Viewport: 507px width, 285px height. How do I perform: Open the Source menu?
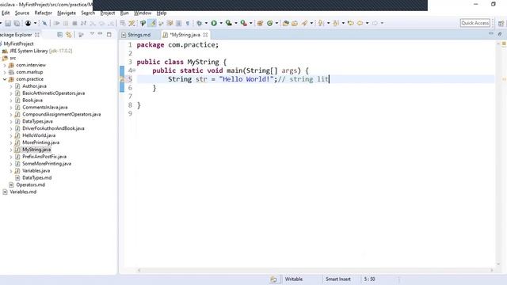click(22, 13)
